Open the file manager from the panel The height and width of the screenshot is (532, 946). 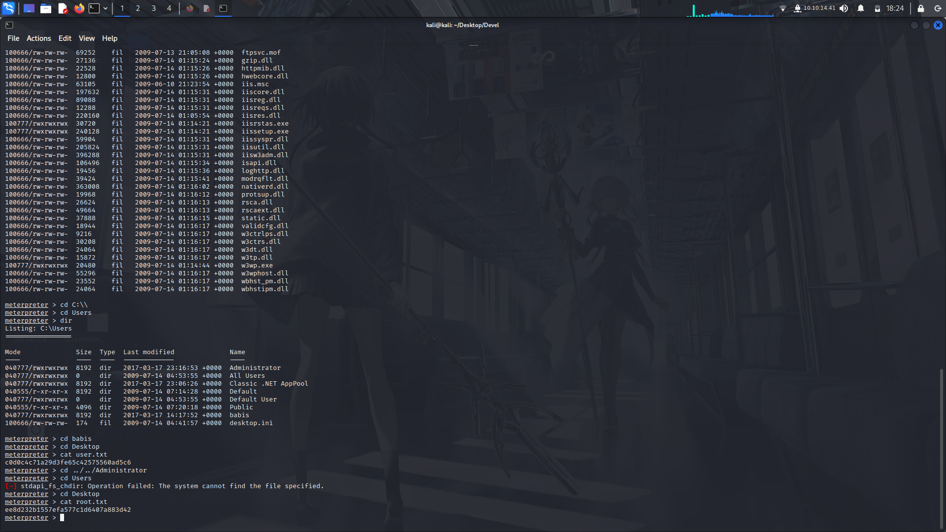45,8
